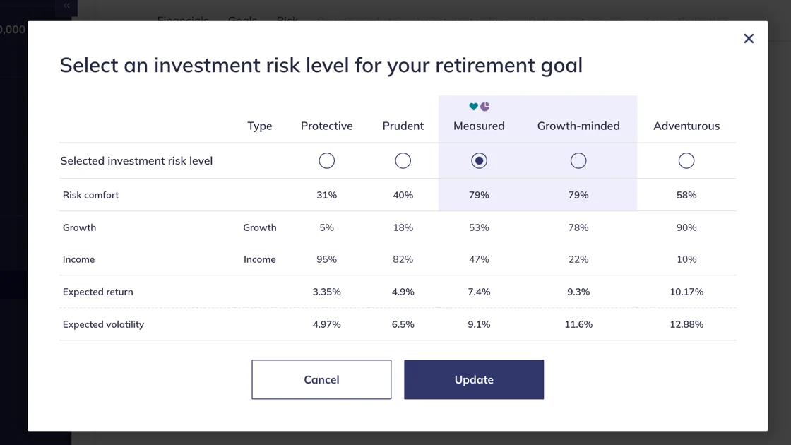Select the Measured risk level radio button
791x445 pixels.
click(479, 161)
